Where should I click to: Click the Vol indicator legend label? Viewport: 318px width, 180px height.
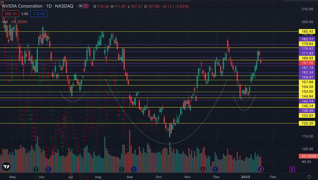coord(5,22)
